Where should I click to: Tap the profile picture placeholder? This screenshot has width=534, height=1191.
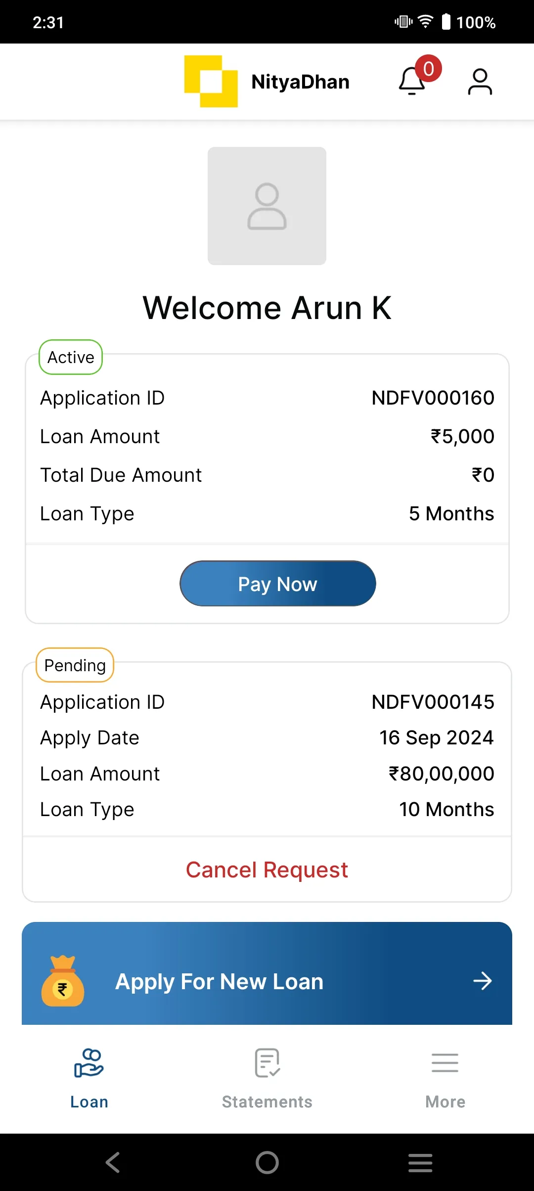coord(267,206)
